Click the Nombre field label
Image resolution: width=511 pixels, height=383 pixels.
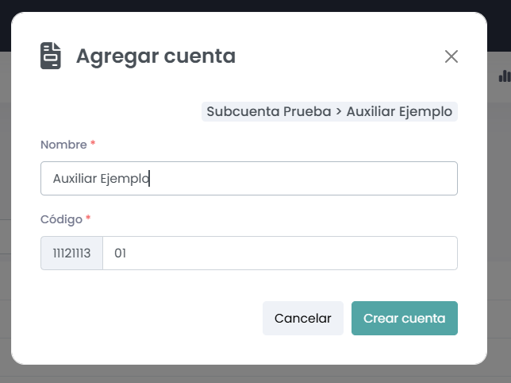coord(63,145)
